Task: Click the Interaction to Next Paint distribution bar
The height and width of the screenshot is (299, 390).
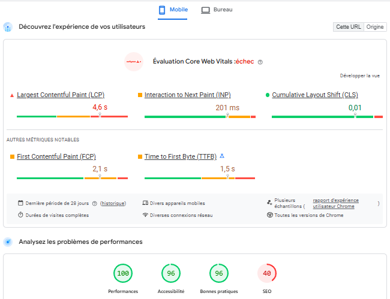Action: click(x=200, y=116)
